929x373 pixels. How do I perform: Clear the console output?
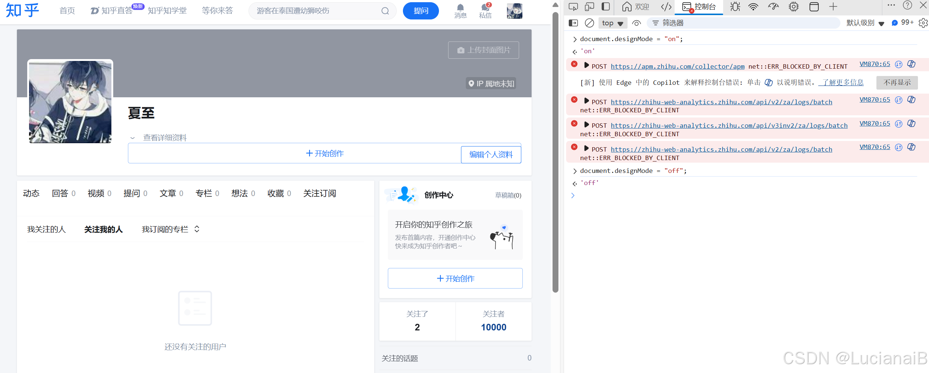(589, 23)
